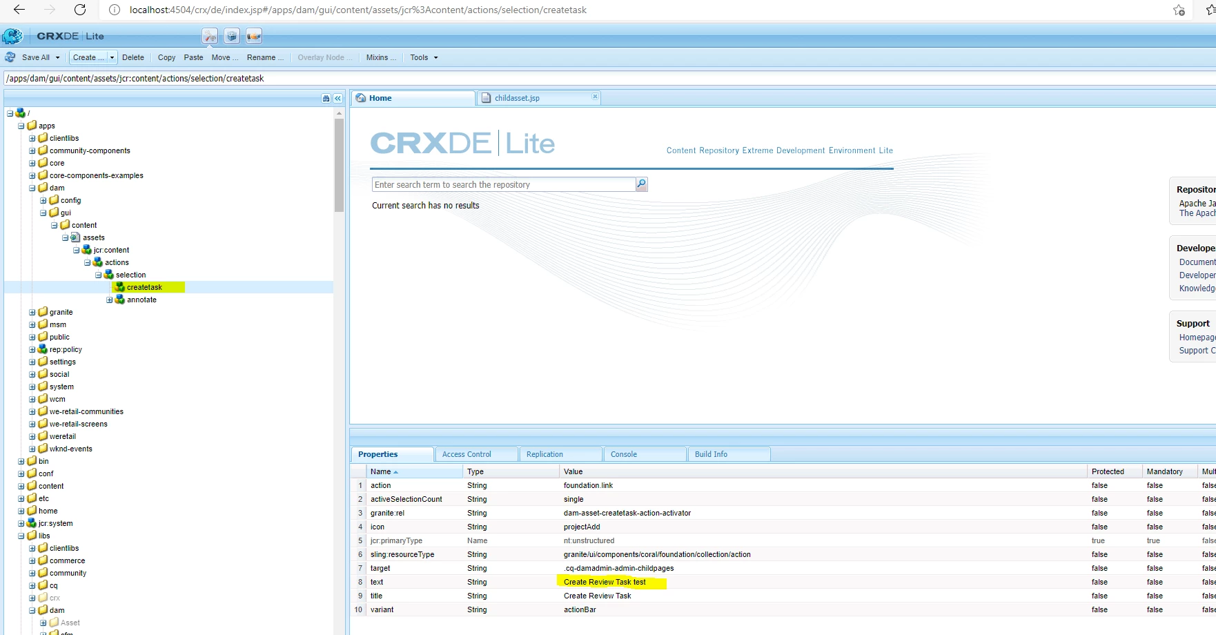1216x635 pixels.
Task: Select the sling:resourceType property name
Action: click(402, 554)
